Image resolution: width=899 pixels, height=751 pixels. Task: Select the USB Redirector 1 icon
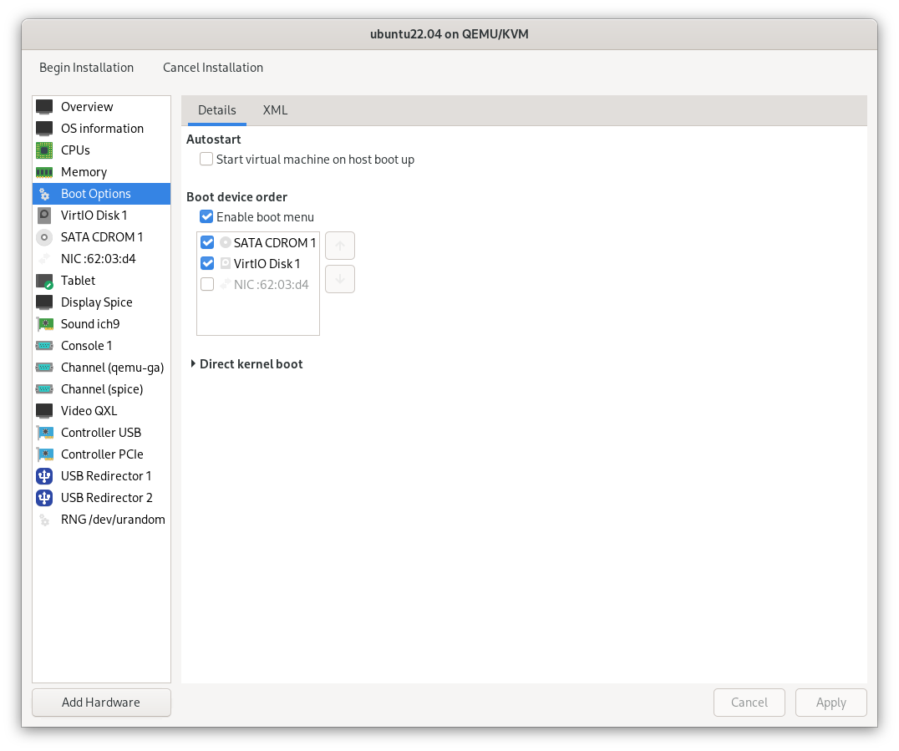pos(44,476)
